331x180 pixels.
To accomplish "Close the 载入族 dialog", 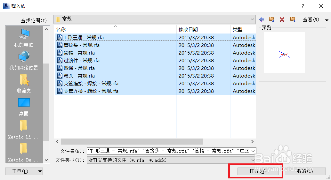I will coord(321,6).
